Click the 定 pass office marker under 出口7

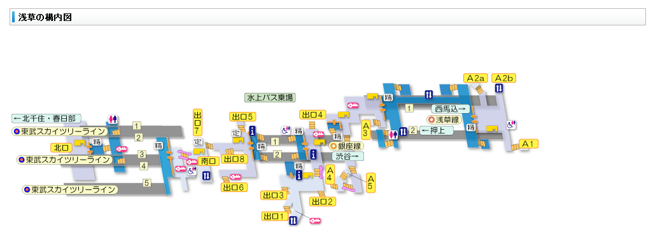tap(197, 142)
